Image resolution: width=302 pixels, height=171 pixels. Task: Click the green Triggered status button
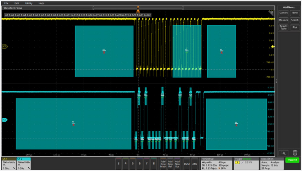292,160
